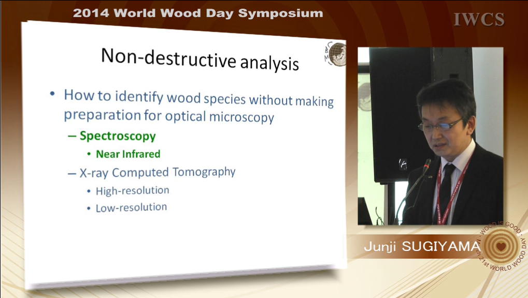528x298 pixels.
Task: Click the "Junji SUGIYAMA" name caption
Action: [421, 247]
